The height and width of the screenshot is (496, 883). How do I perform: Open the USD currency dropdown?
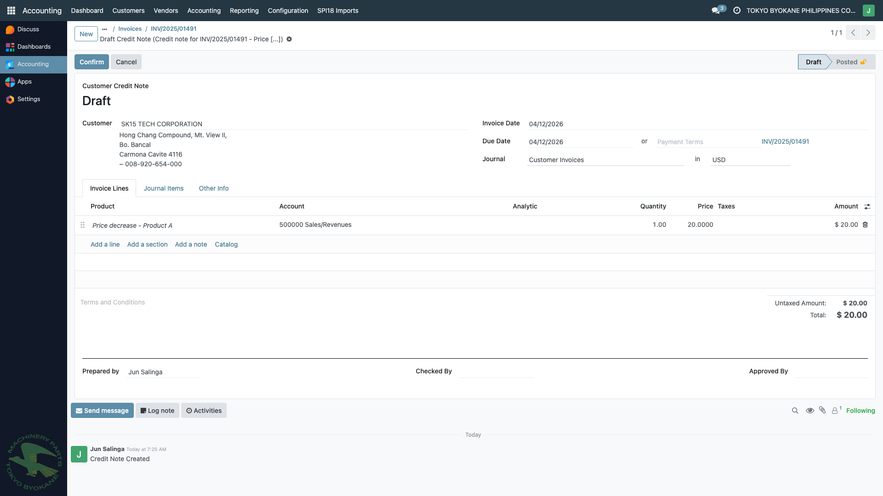(x=750, y=160)
